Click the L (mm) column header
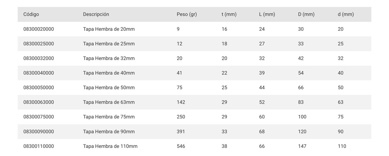 [x=267, y=14]
